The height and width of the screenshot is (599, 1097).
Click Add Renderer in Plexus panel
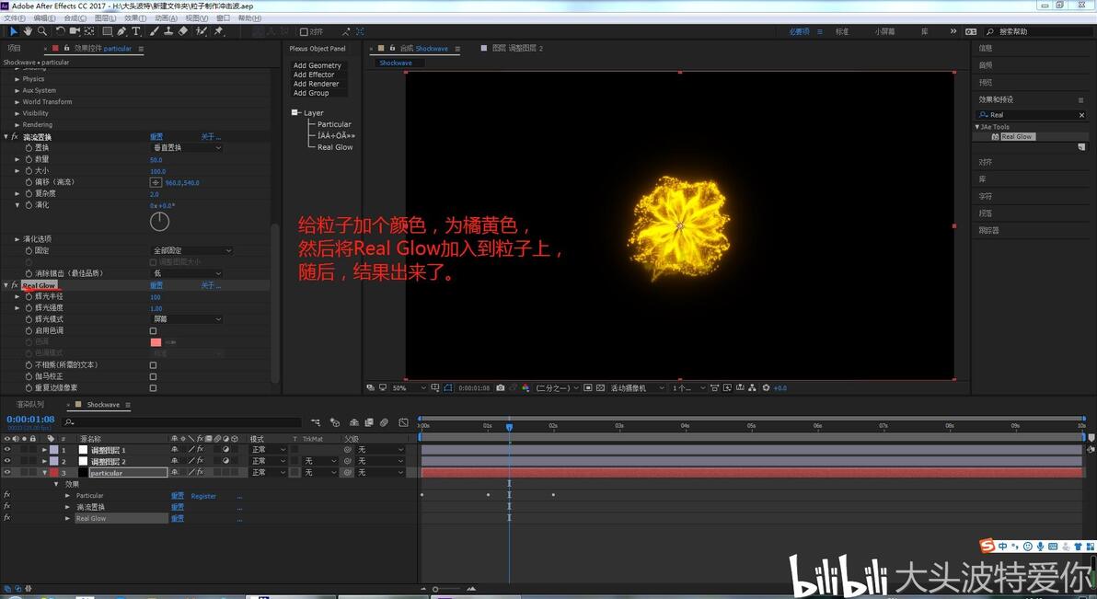pos(316,84)
